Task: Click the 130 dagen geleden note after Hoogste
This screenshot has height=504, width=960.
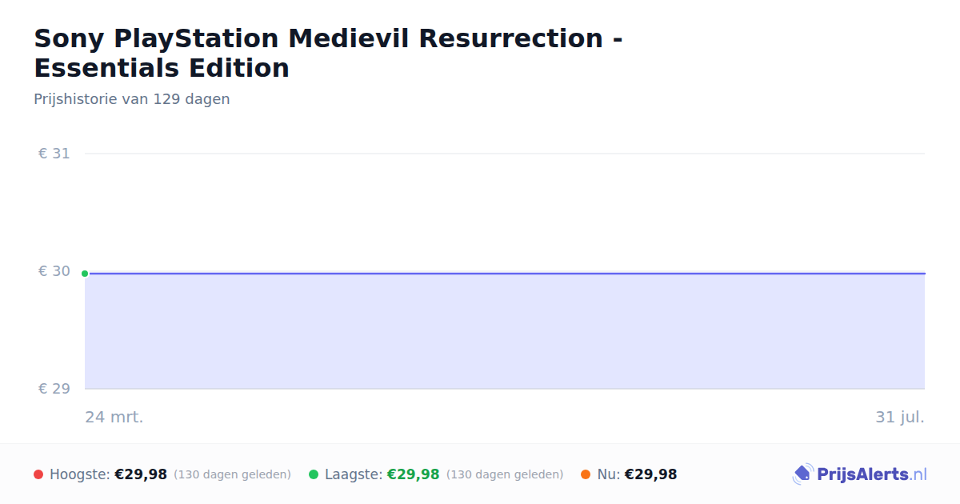Action: pyautogui.click(x=232, y=474)
